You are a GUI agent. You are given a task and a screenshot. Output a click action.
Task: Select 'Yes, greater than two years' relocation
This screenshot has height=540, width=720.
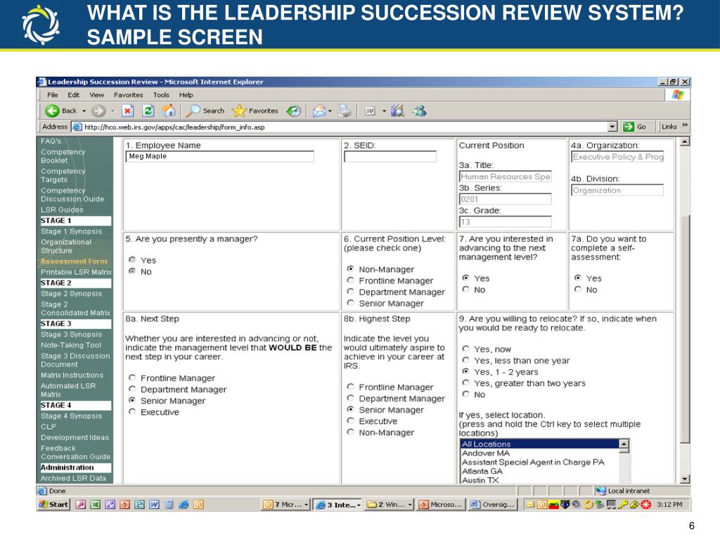[x=465, y=382]
